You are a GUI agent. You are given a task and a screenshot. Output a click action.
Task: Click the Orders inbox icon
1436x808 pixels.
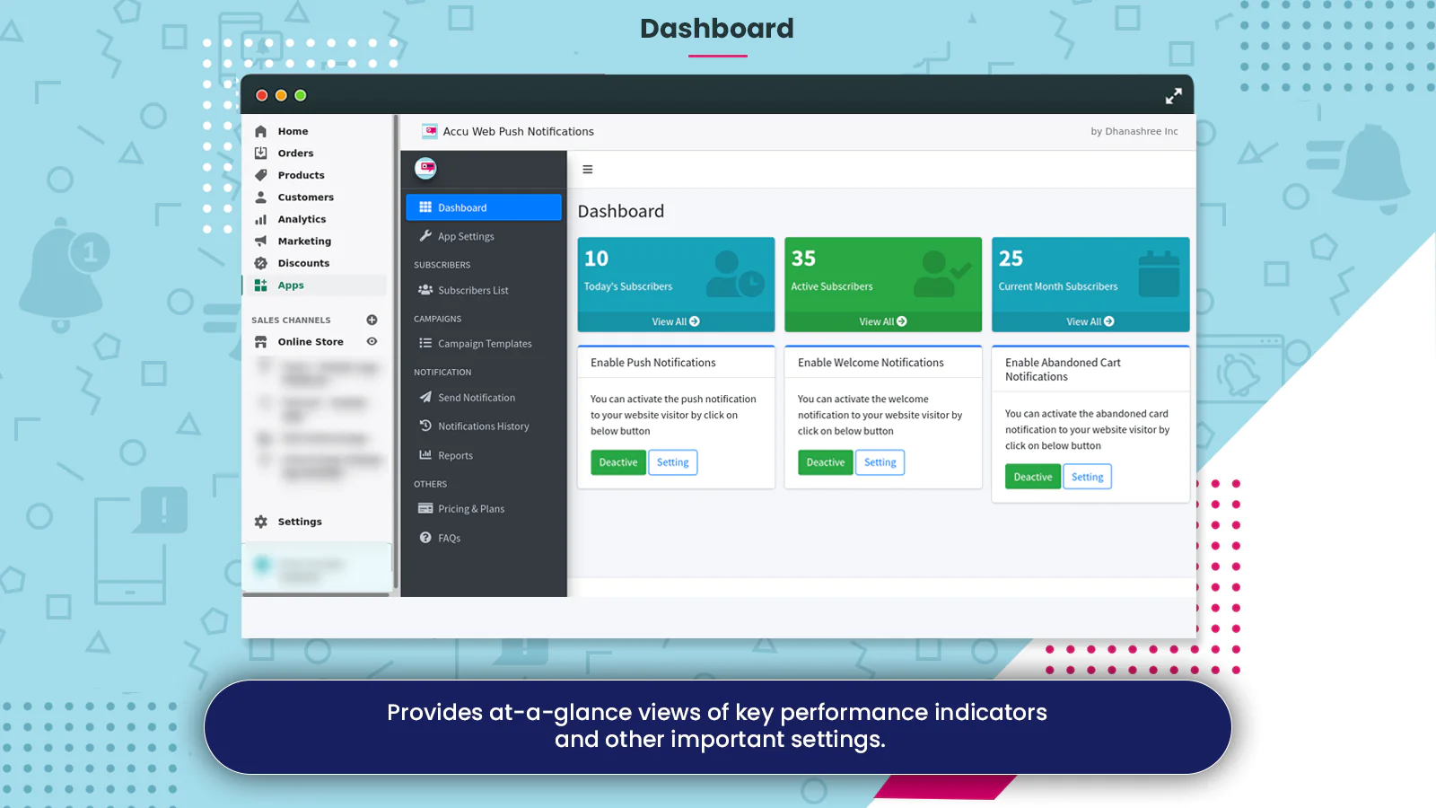pos(261,153)
